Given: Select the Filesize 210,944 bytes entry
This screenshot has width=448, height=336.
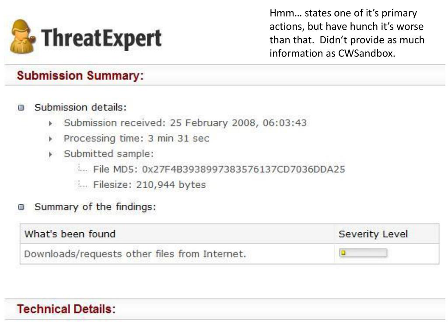Looking at the screenshot, I should pyautogui.click(x=150, y=185).
